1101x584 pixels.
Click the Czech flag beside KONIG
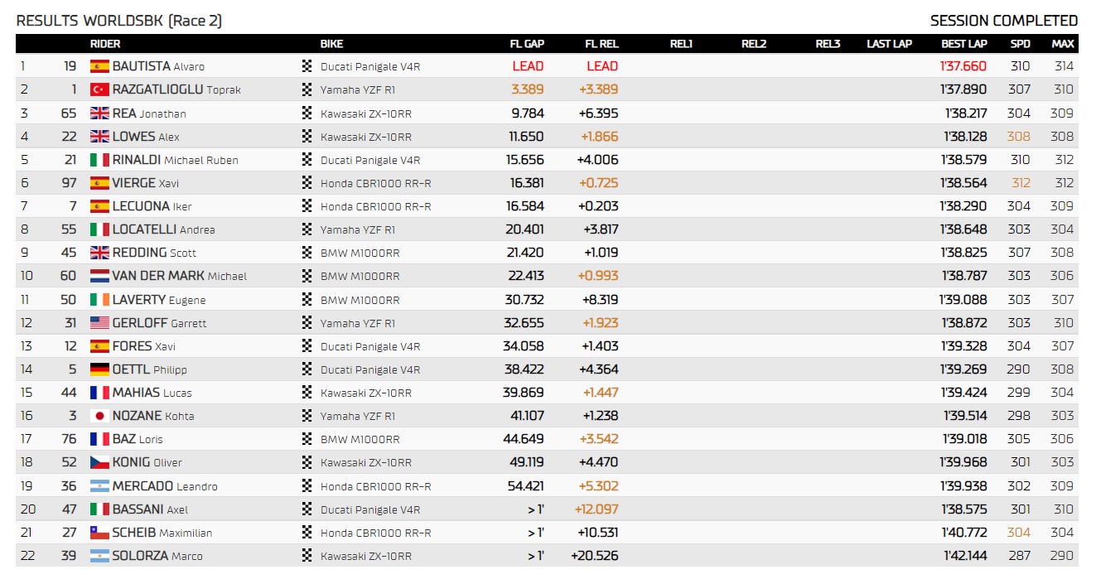pyautogui.click(x=99, y=462)
